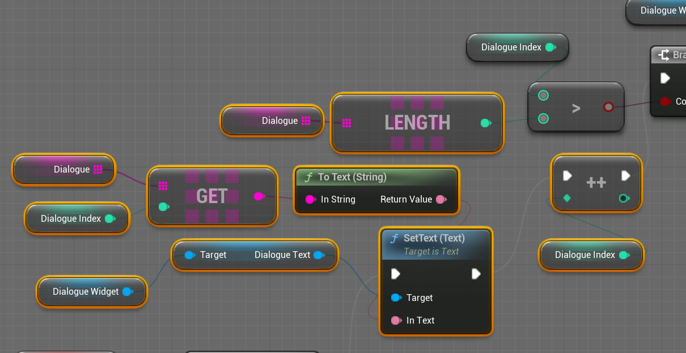This screenshot has height=353, width=686.
Task: Click the In Text label on SetText
Action: [420, 320]
